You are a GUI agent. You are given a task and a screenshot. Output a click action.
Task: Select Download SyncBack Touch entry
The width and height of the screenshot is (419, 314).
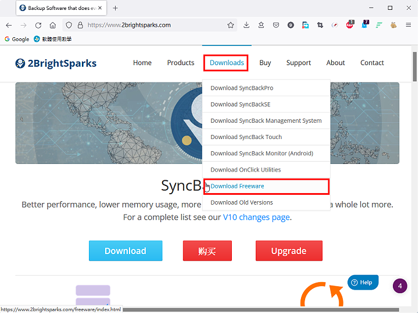[x=266, y=137]
